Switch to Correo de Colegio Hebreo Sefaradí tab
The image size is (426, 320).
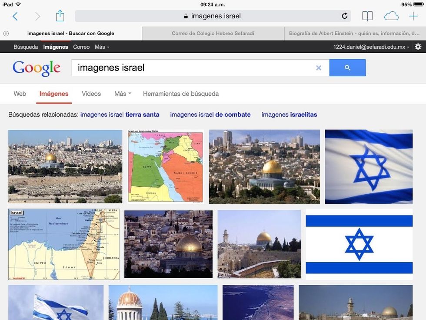(x=213, y=34)
